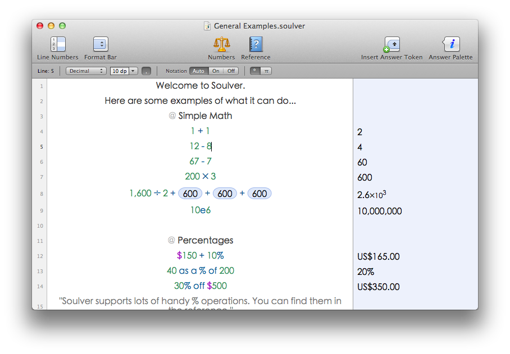This screenshot has width=510, height=354.
Task: Click the expression "67 - 7"
Action: [201, 161]
